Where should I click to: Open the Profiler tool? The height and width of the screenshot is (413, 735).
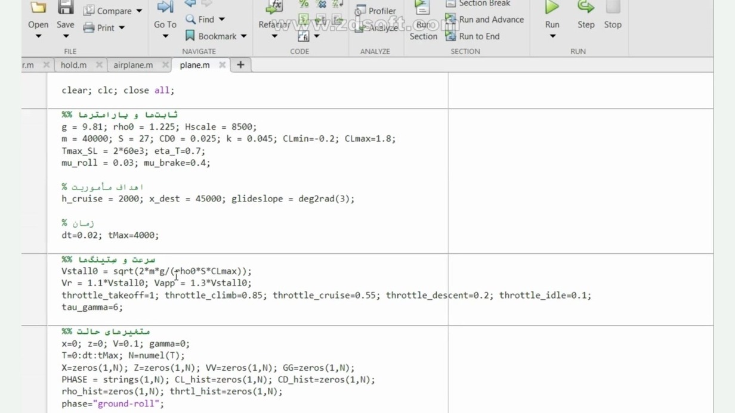click(x=375, y=11)
